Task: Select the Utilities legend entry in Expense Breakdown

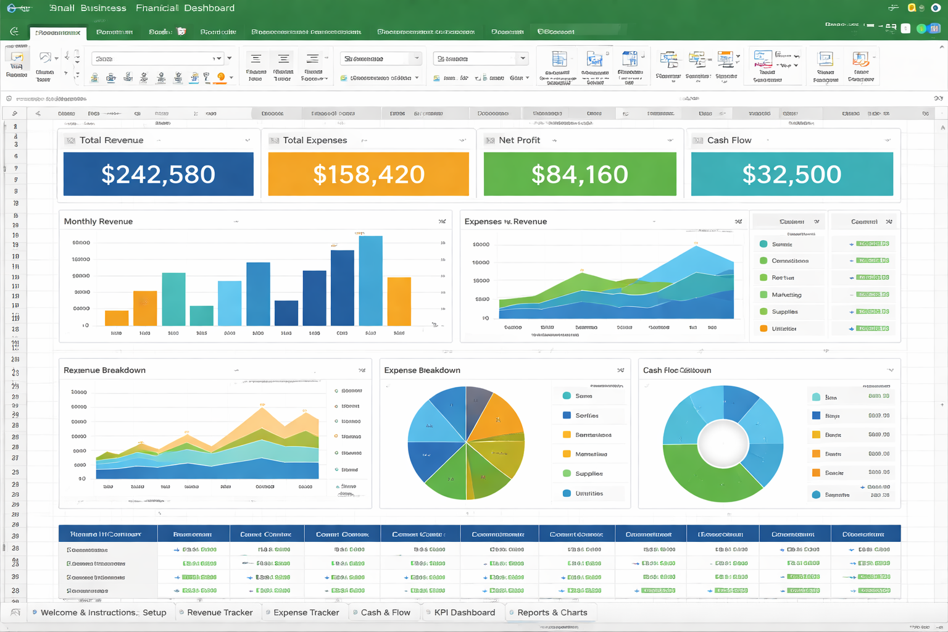Action: pos(589,493)
